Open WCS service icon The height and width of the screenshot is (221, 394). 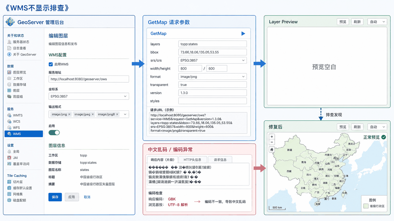(x=9, y=121)
